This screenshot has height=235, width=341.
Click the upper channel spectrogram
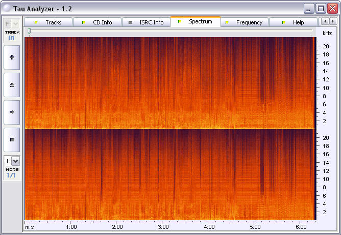168,82
